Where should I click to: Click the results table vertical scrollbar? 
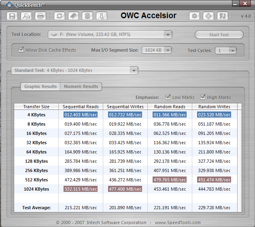coord(240,158)
